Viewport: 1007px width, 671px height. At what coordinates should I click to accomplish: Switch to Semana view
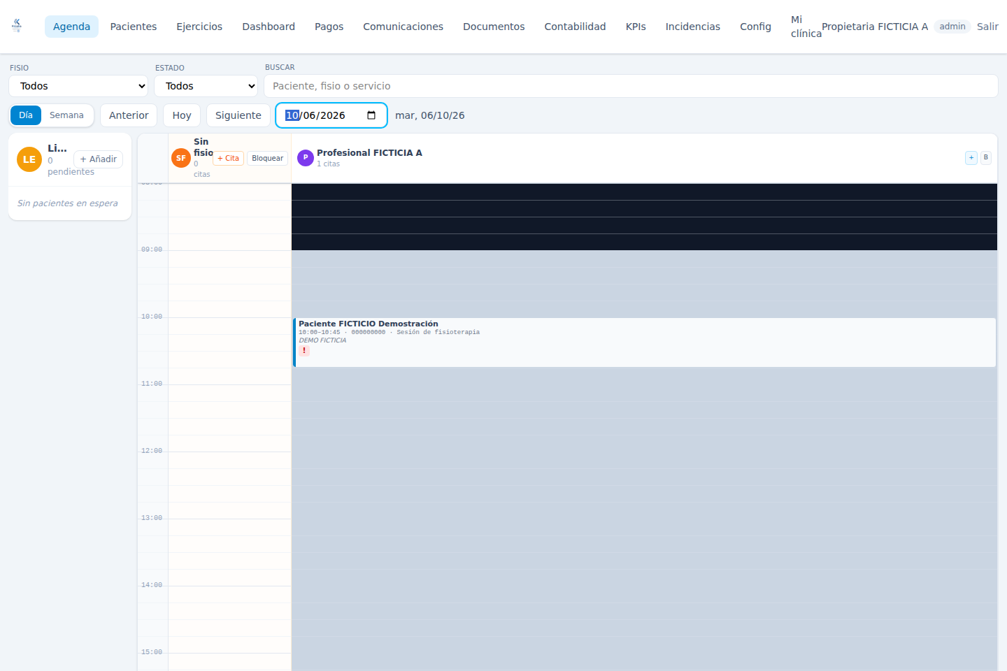point(66,115)
